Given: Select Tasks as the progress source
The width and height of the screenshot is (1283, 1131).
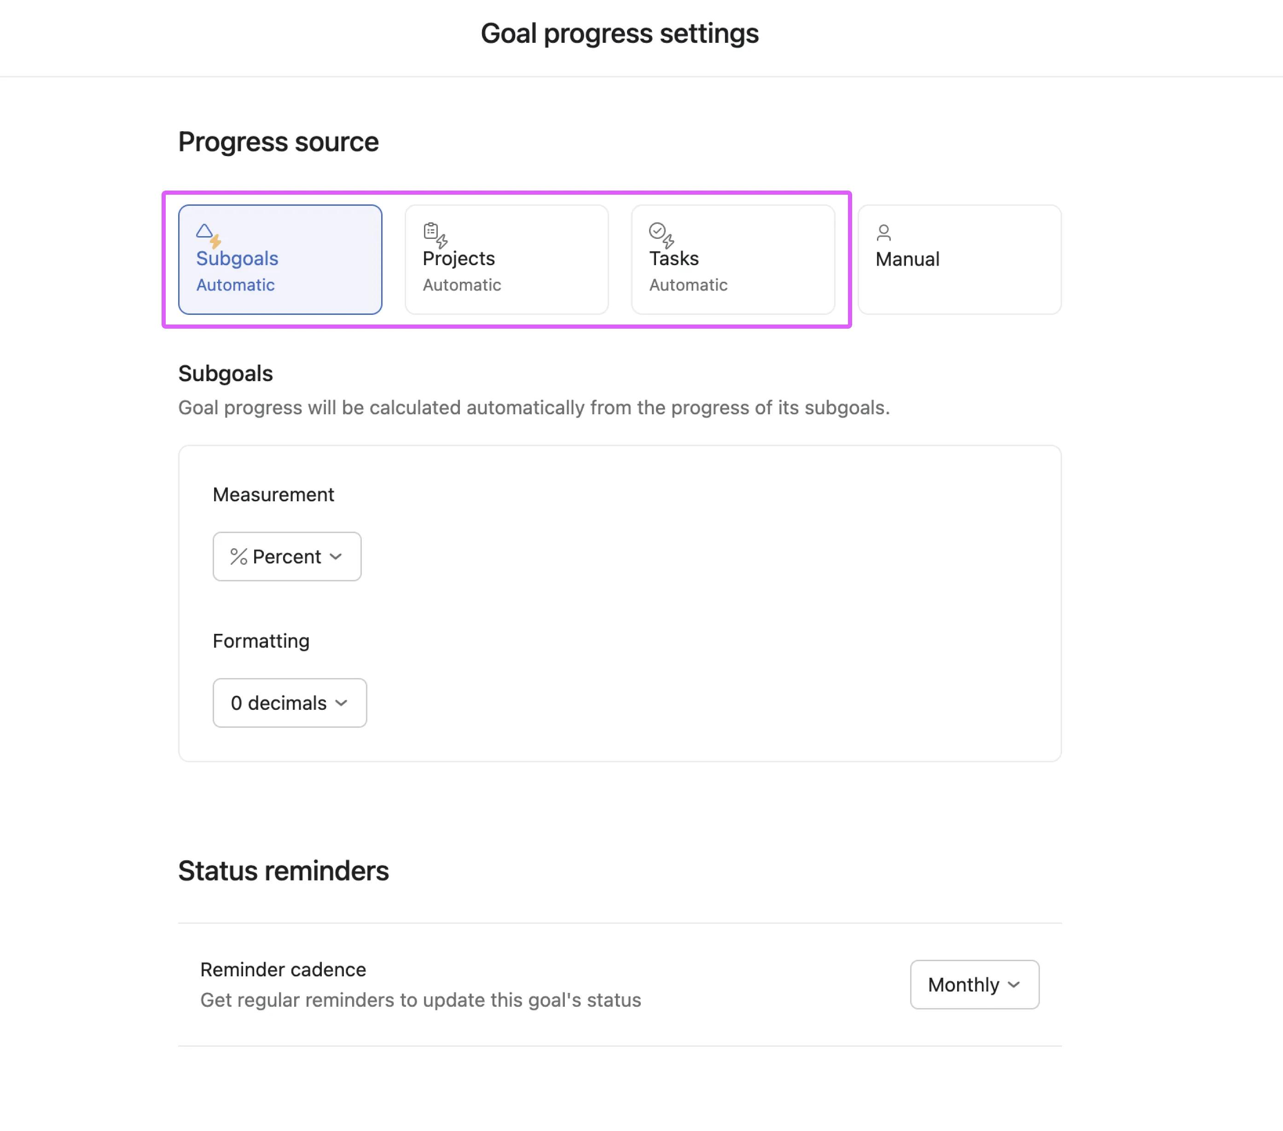Looking at the screenshot, I should tap(732, 260).
